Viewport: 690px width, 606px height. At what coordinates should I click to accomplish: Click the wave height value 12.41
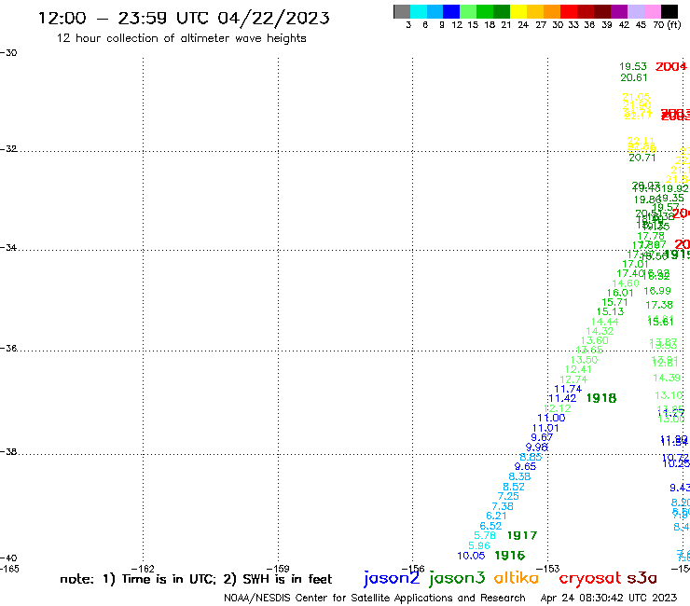pyautogui.click(x=578, y=370)
